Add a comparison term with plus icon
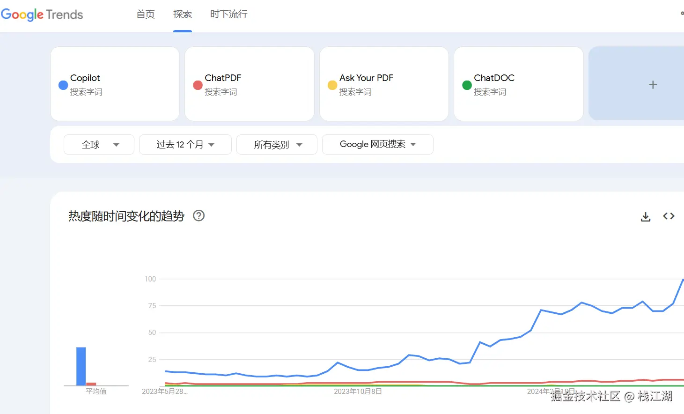This screenshot has height=414, width=684. 653,85
